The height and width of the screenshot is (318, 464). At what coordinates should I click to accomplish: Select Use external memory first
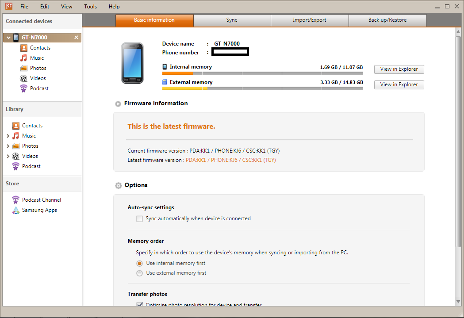point(139,273)
